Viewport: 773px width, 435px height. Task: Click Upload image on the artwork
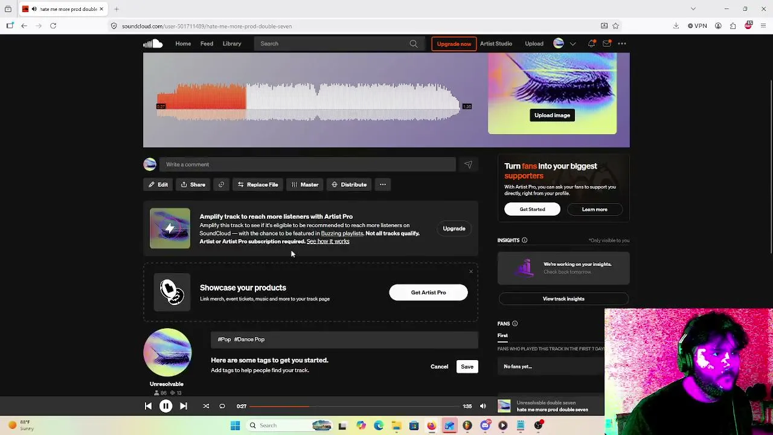[552, 115]
